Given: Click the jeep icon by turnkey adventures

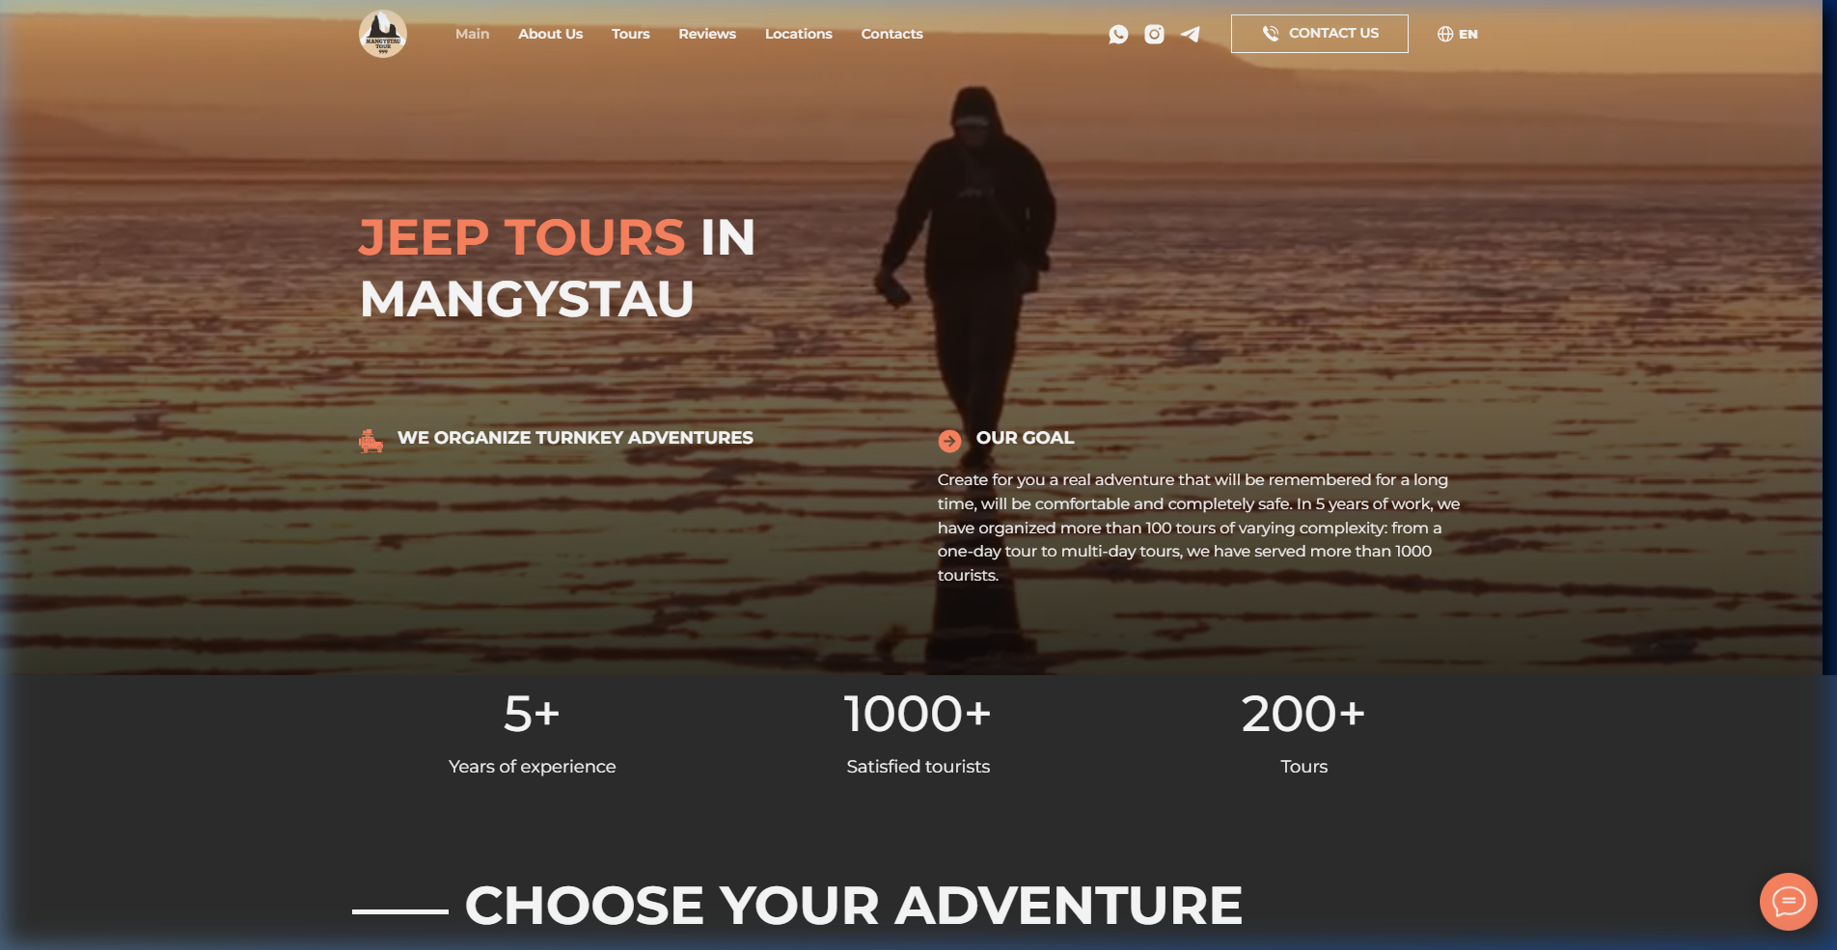Looking at the screenshot, I should 370,441.
